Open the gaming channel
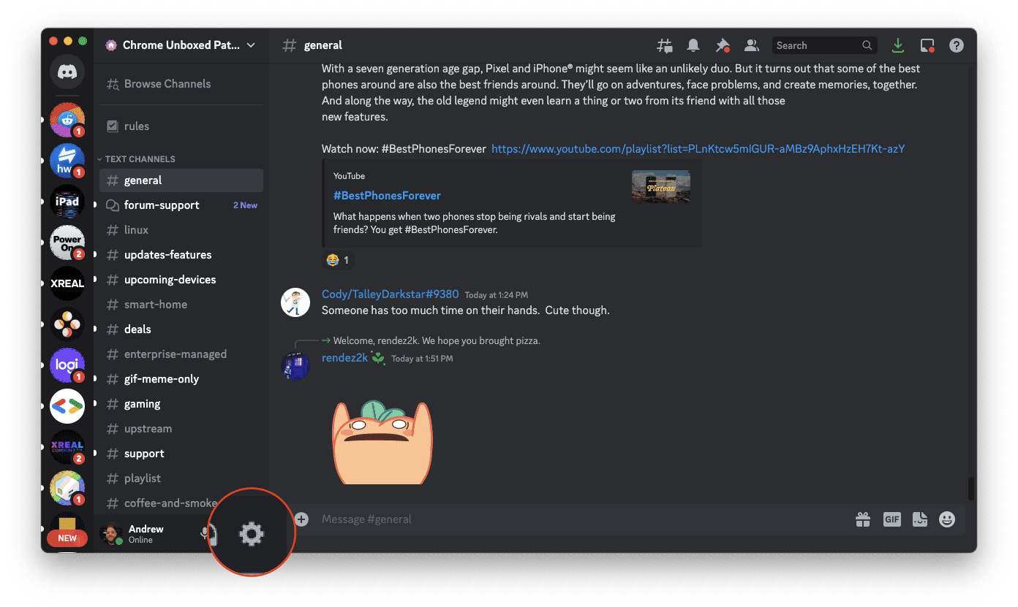Image resolution: width=1018 pixels, height=607 pixels. point(181,404)
